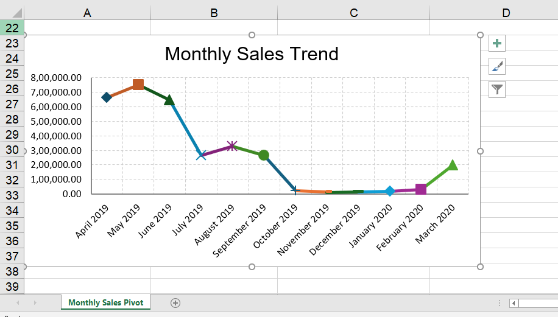This screenshot has width=558, height=317.
Task: Click the July 2019 axis label
Action: [x=187, y=220]
